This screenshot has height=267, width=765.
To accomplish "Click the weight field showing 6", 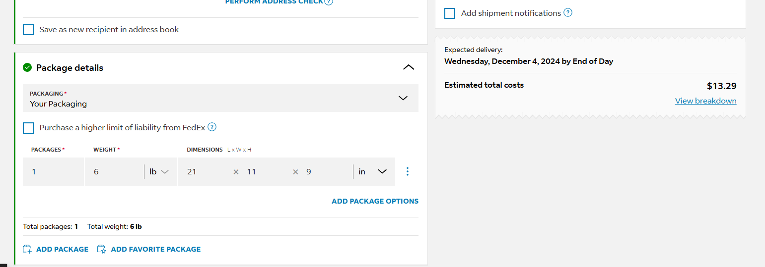I will (x=114, y=171).
